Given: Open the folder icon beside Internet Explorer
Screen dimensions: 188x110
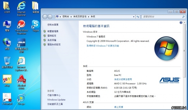Looking at the screenshot, I should pos(36,7).
